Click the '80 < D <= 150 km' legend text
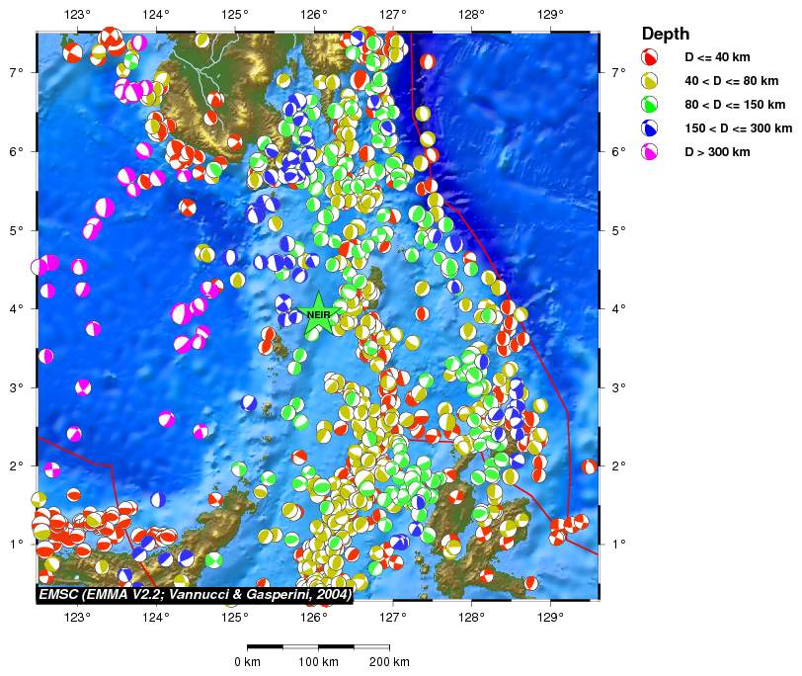This screenshot has height=676, width=802. coord(735,105)
